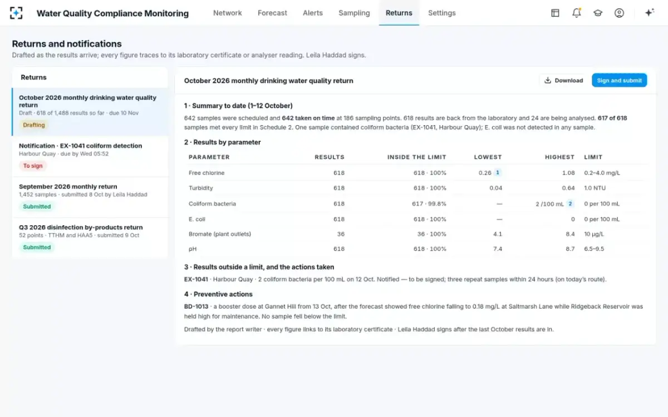Image resolution: width=668 pixels, height=417 pixels.
Task: Click the EX-1041 reference in section 3
Action: click(196, 279)
